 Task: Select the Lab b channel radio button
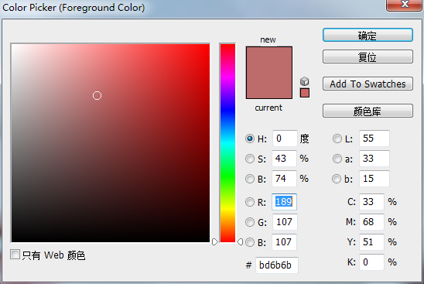click(337, 179)
